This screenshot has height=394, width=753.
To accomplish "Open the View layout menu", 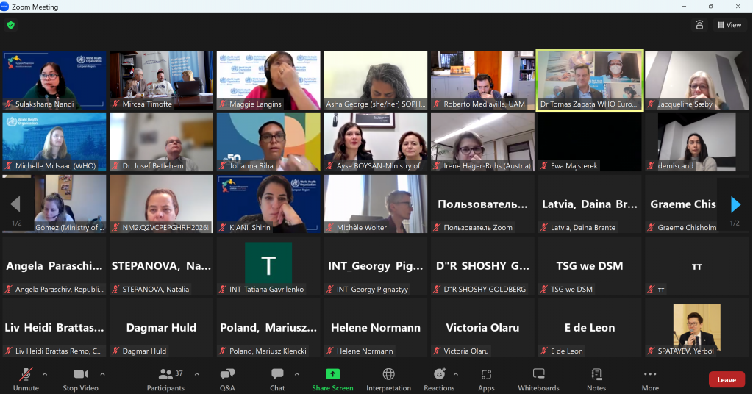I will [x=729, y=25].
